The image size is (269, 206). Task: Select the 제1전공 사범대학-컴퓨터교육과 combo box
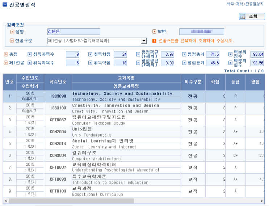(97, 41)
